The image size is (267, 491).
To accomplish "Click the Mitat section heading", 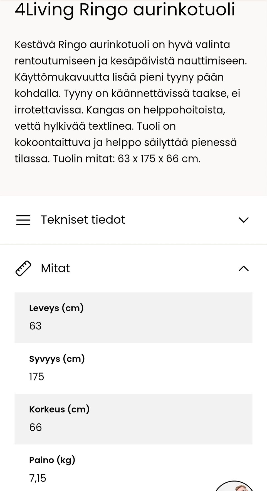I will coord(55,268).
